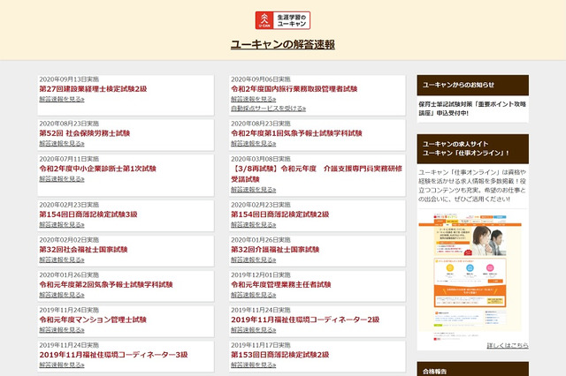The width and height of the screenshot is (566, 376).
Task: Select the 仕事オンライン description paragraph
Action: pyautogui.click(x=472, y=185)
